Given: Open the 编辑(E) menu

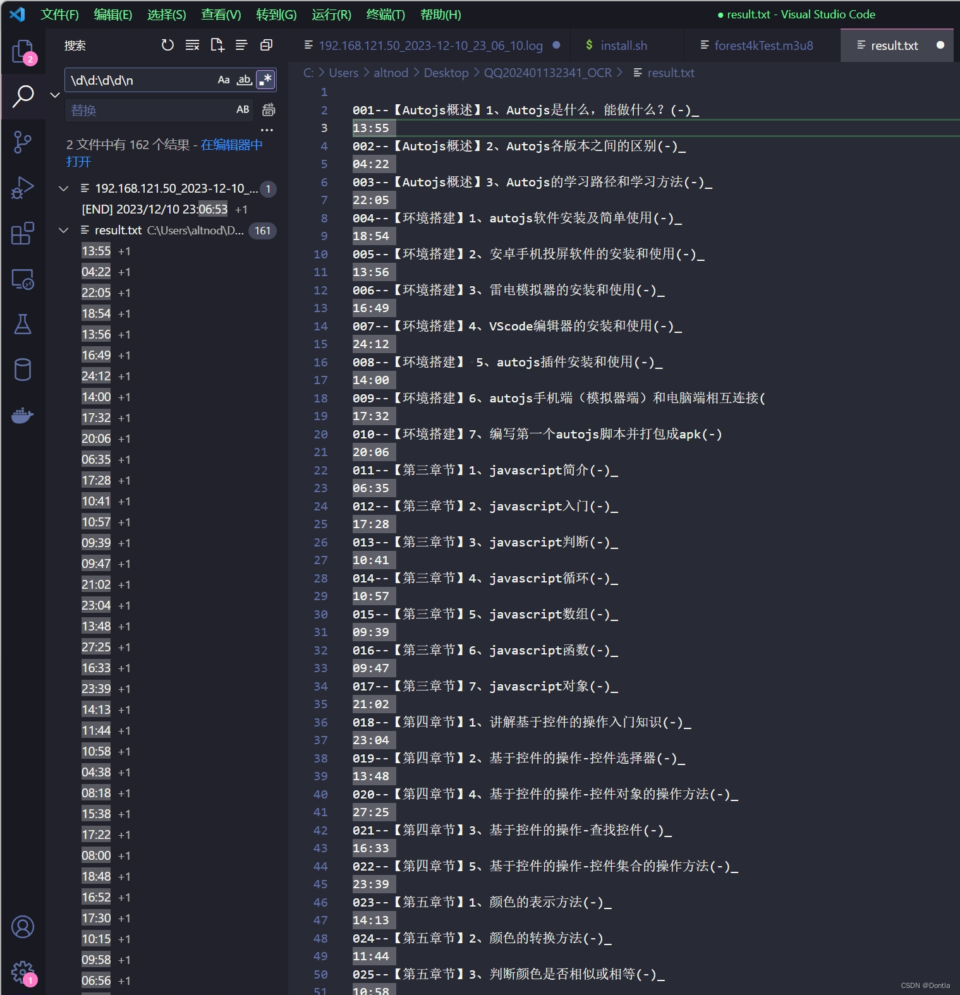Looking at the screenshot, I should click(113, 15).
